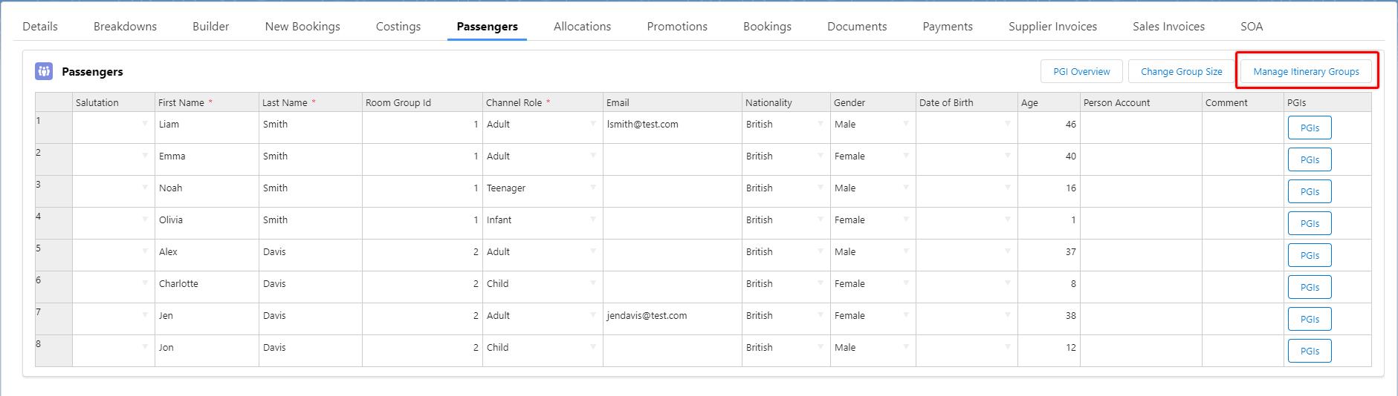This screenshot has width=1398, height=396.
Task: Expand Channel Role dropdown for Noah
Action: coord(593,188)
